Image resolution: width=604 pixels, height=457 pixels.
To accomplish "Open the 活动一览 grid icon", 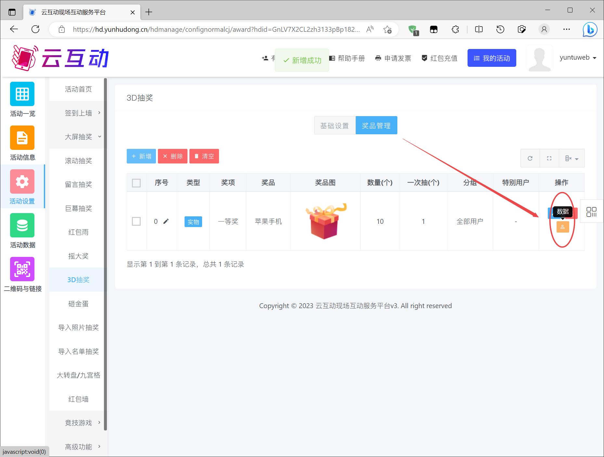I will point(22,94).
